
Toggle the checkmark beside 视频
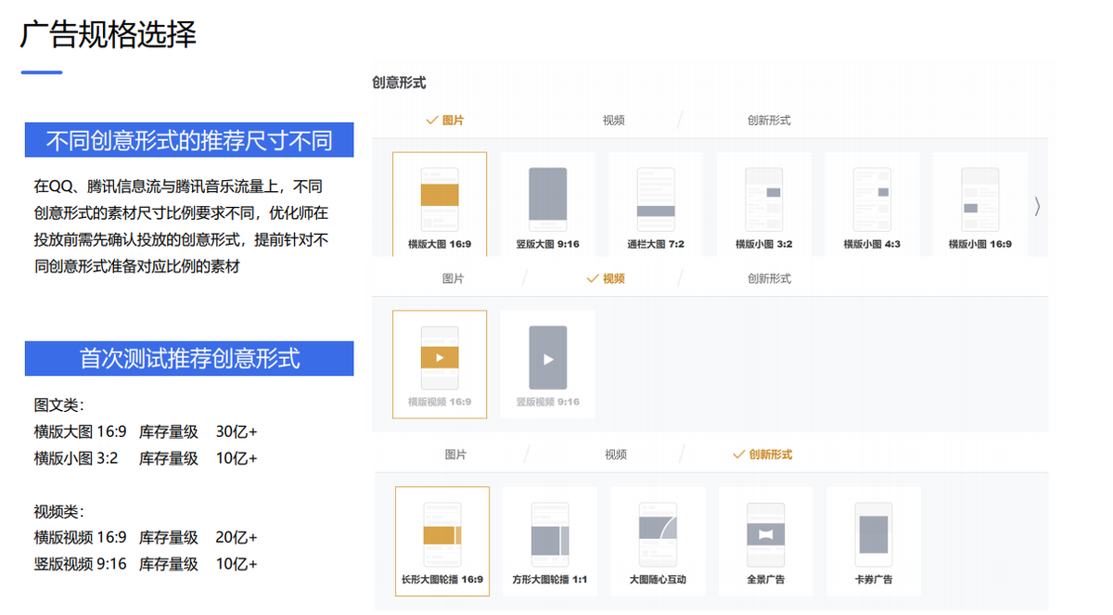point(608,277)
